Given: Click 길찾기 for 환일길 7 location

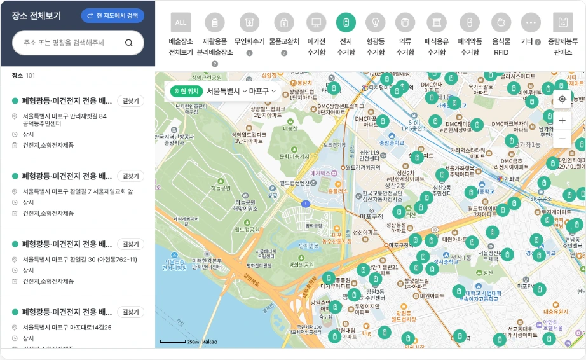Looking at the screenshot, I should click(x=130, y=176).
